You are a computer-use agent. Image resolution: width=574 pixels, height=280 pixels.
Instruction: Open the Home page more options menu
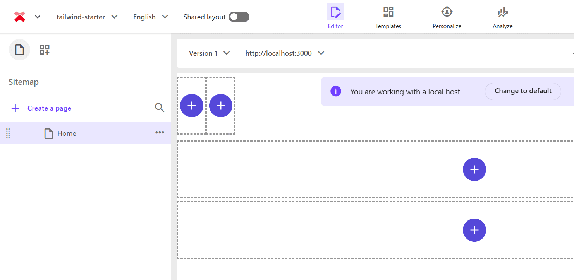tap(160, 133)
